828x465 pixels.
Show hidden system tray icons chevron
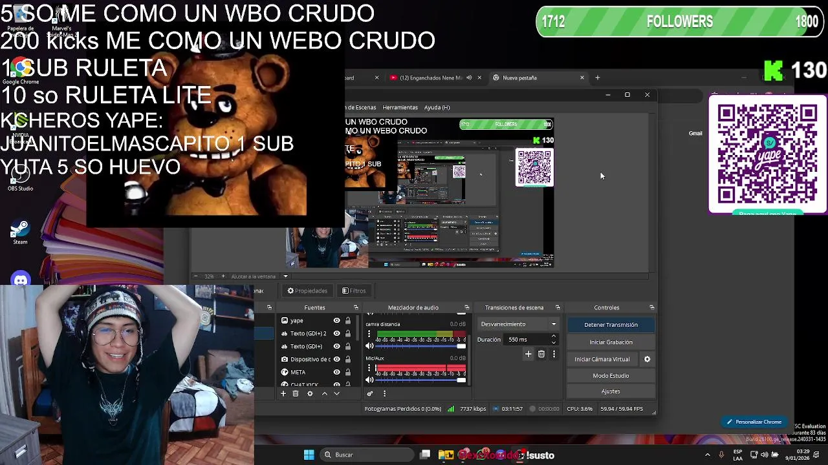pos(707,455)
